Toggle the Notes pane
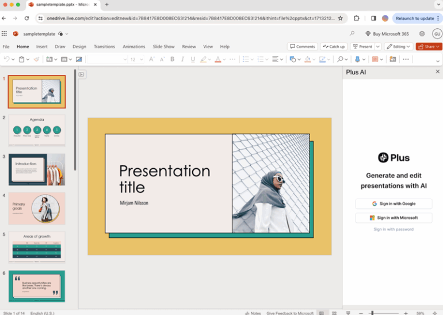 point(253,313)
